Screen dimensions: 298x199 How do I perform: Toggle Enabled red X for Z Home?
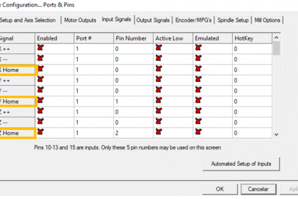(41, 132)
